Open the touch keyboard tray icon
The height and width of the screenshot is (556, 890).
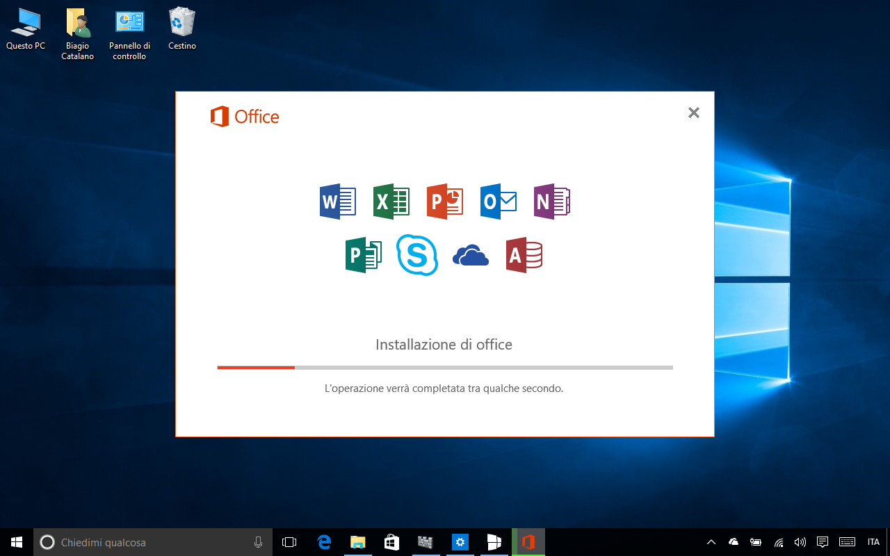pos(847,542)
